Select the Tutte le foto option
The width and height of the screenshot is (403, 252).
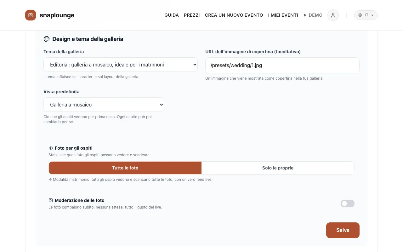click(x=125, y=168)
